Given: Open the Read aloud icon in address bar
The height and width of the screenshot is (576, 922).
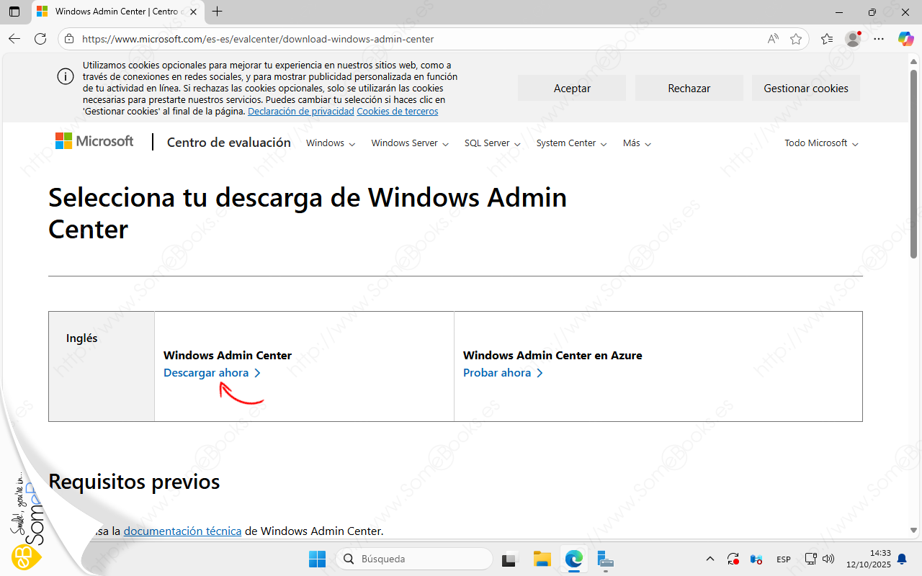Looking at the screenshot, I should (773, 39).
